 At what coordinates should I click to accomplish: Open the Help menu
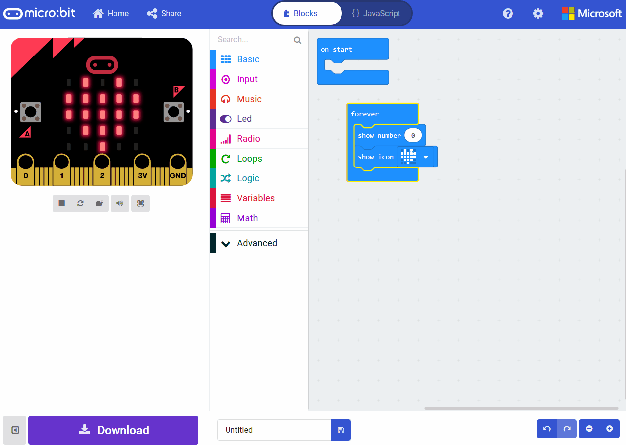click(x=508, y=13)
